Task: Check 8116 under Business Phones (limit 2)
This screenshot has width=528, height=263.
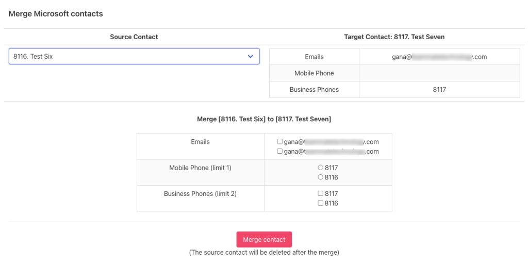Action: (321, 203)
